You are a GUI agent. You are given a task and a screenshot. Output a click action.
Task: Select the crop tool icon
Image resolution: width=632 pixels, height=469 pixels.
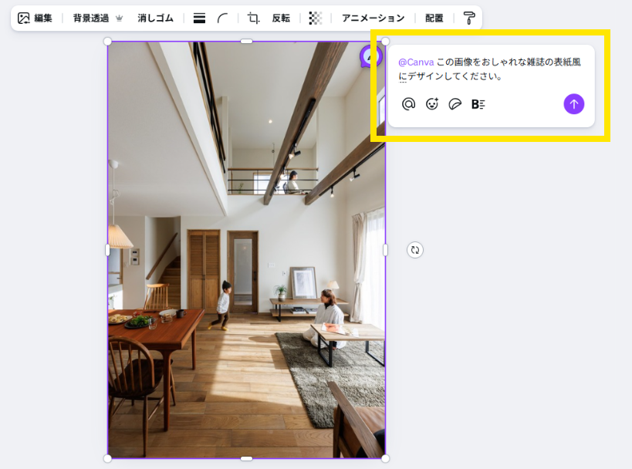coord(253,18)
